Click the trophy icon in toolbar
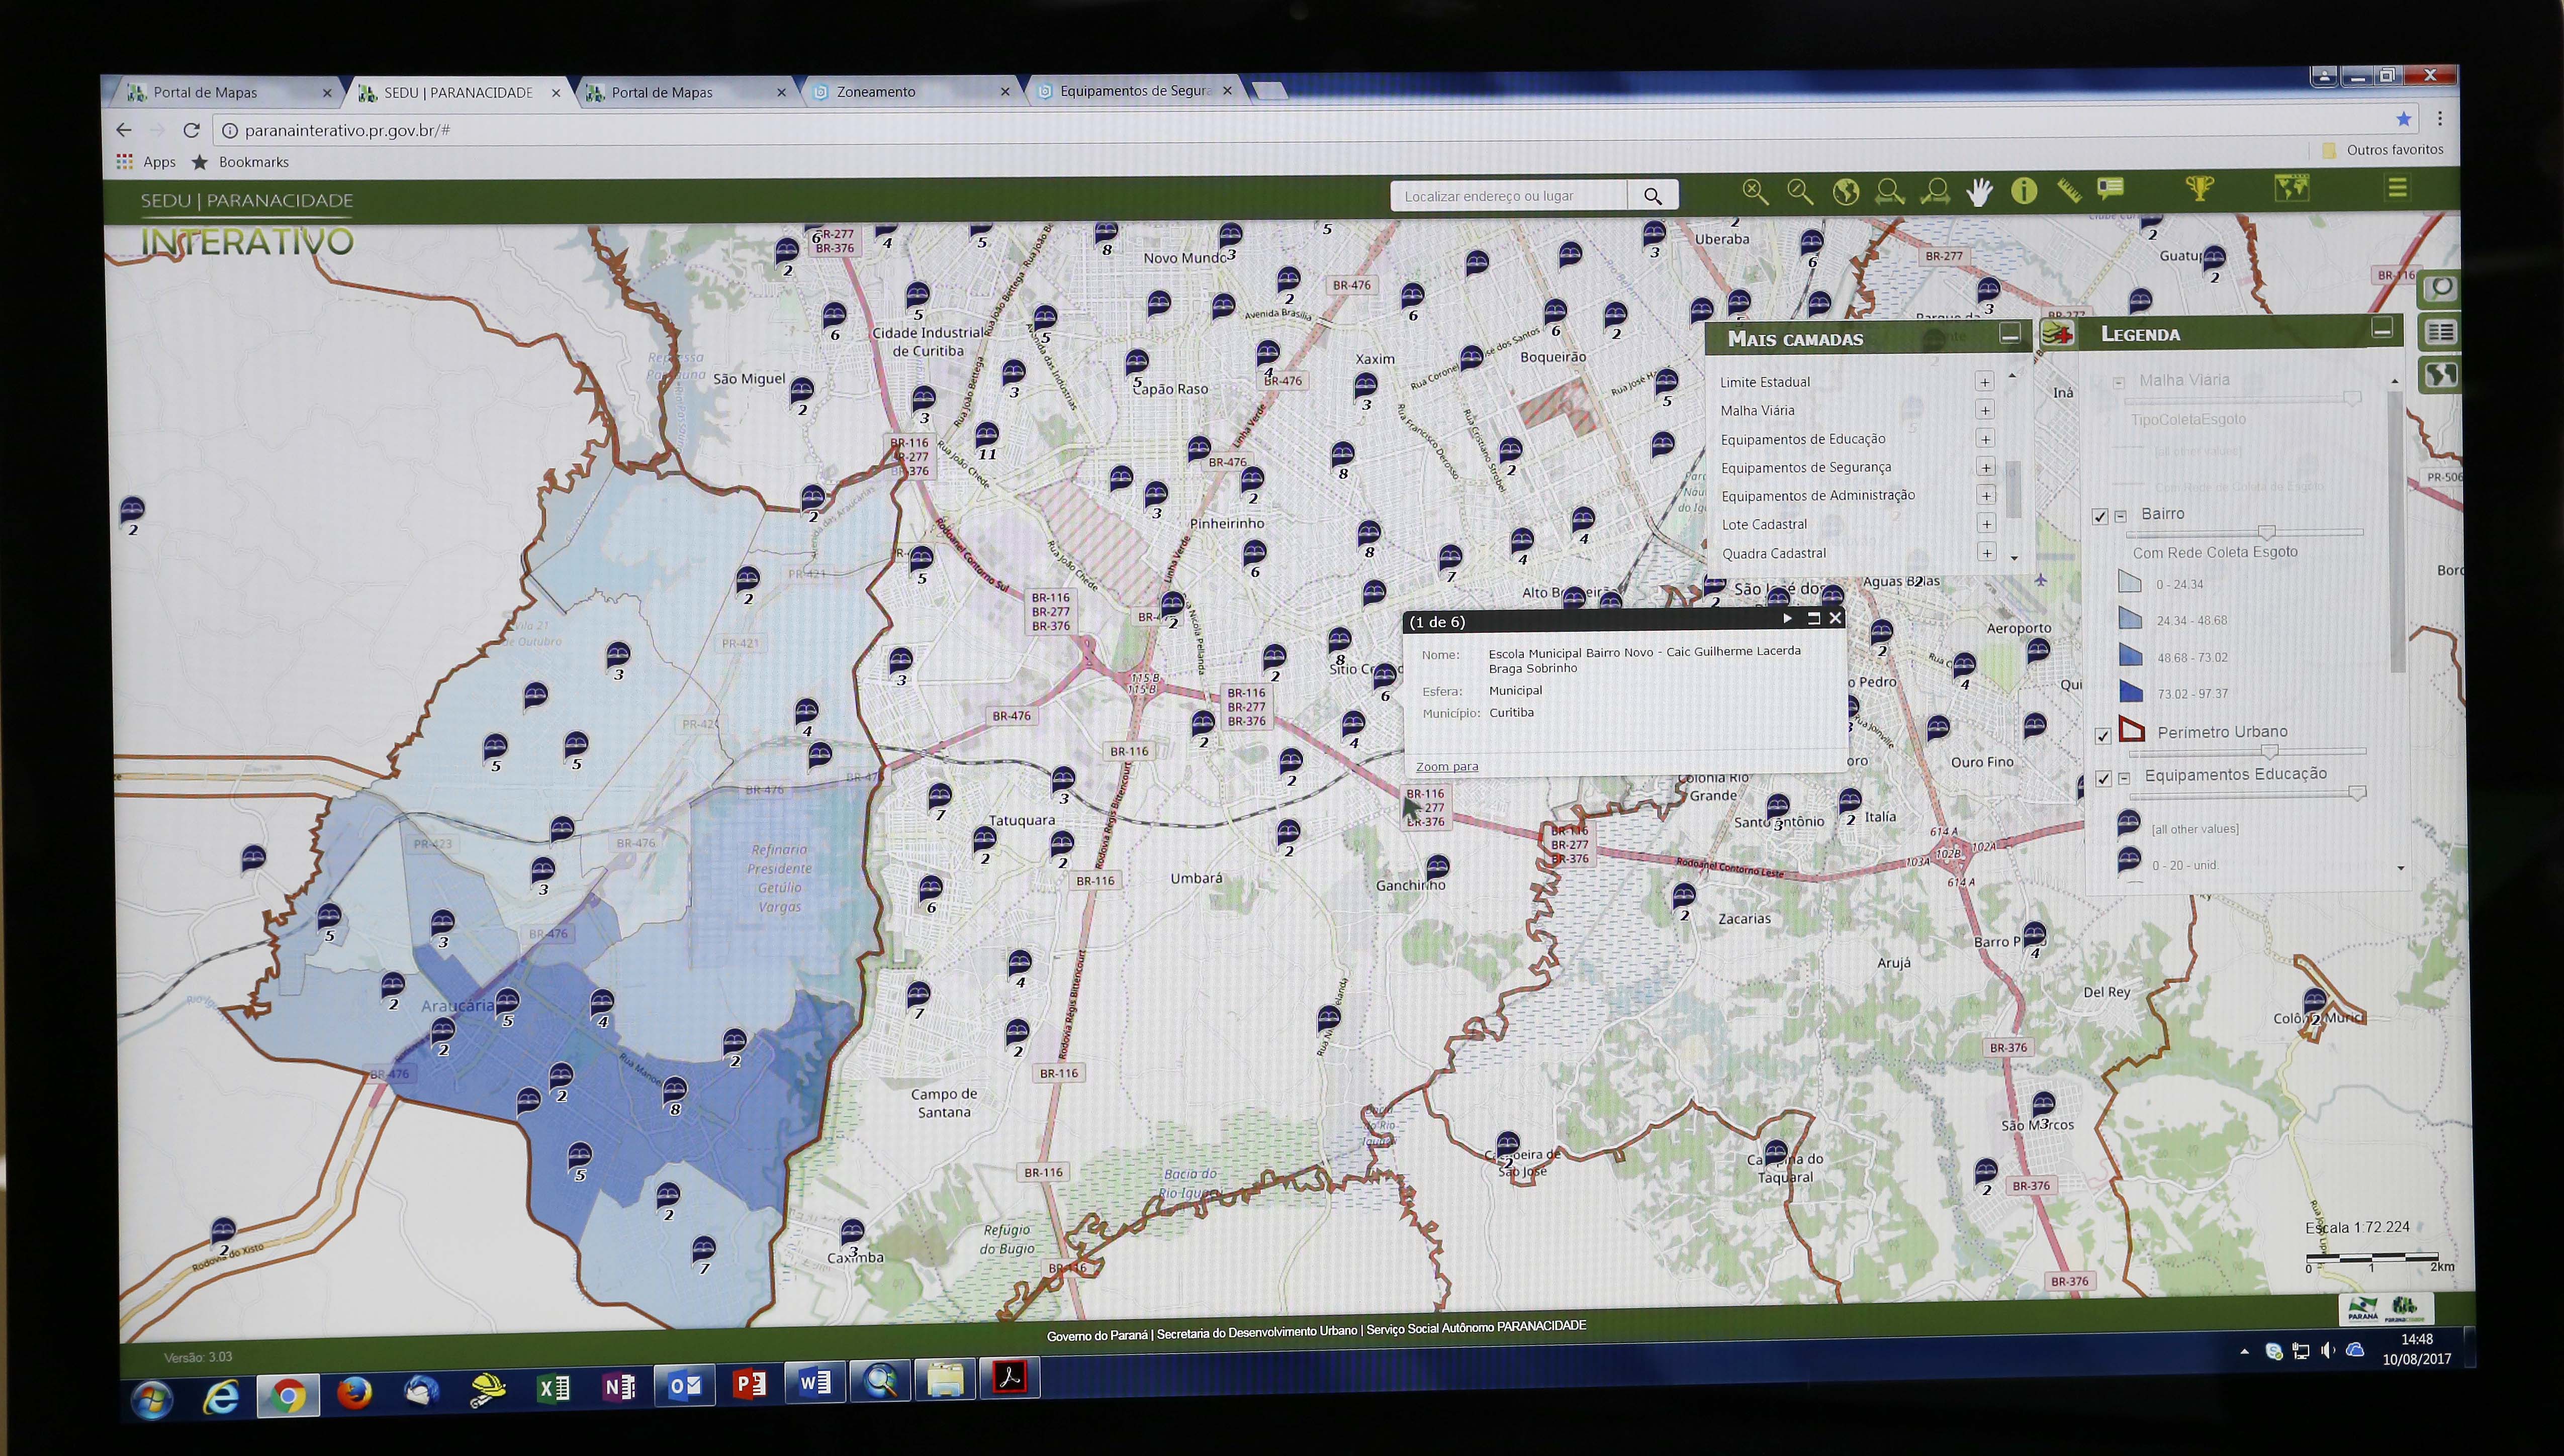 tap(2199, 188)
